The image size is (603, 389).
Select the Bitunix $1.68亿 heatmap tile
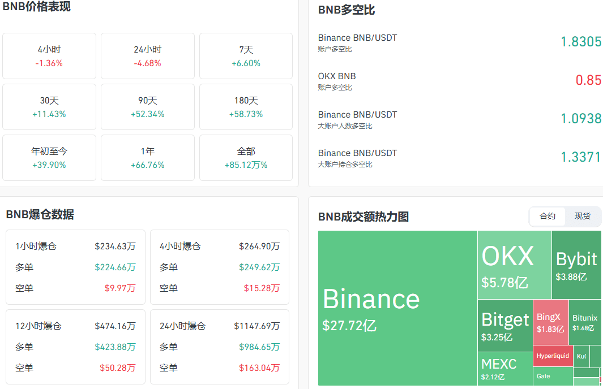[585, 322]
